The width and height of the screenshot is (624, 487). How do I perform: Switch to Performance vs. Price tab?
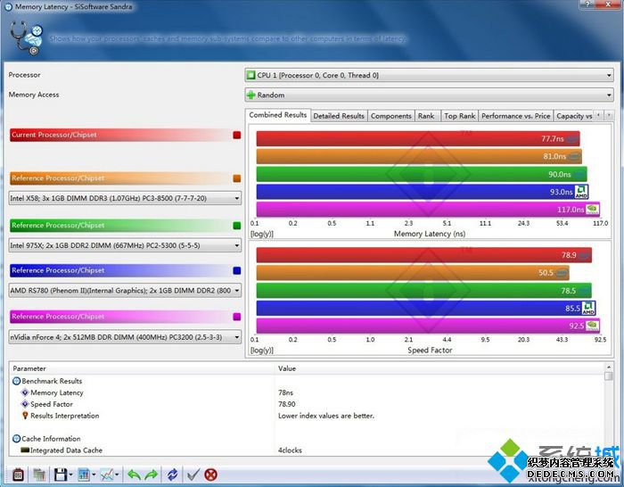click(516, 116)
